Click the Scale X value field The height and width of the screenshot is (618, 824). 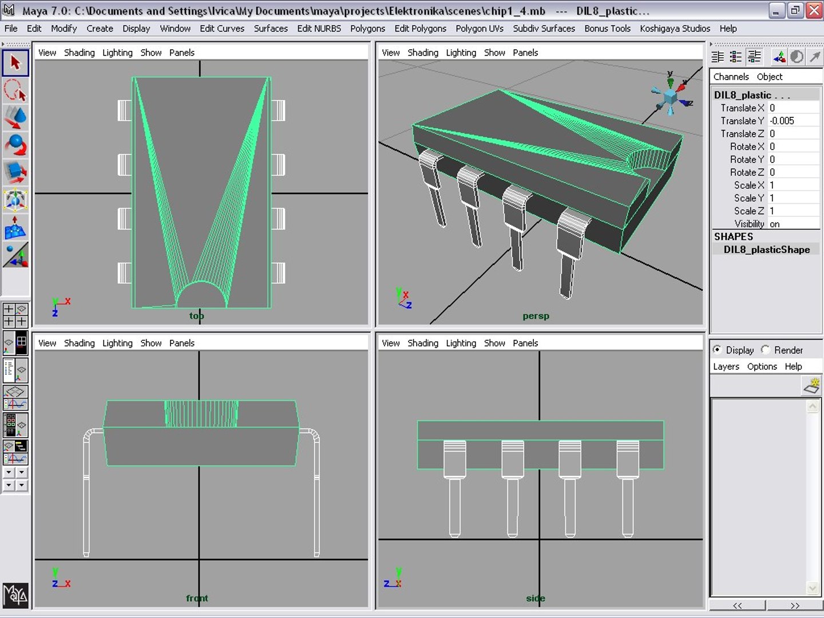(794, 185)
